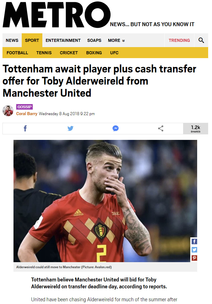Send article through Messenger icon
The height and width of the screenshot is (304, 212).
pyautogui.click(x=115, y=128)
